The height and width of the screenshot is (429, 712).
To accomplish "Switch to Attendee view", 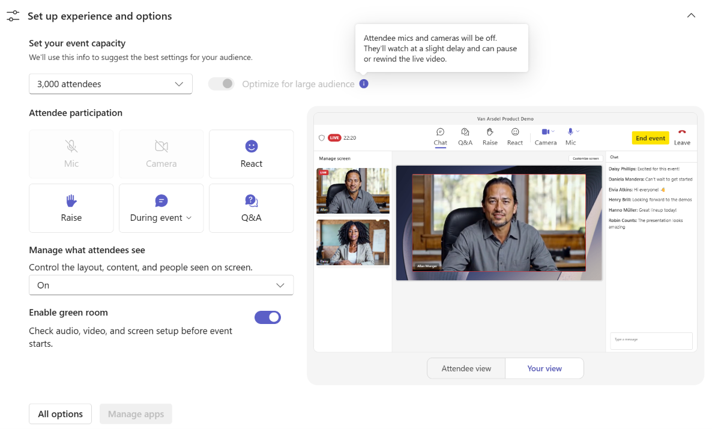I will pyautogui.click(x=466, y=368).
